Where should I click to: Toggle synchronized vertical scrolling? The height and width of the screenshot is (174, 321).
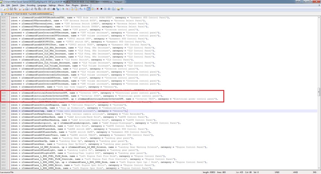coord(72,9)
